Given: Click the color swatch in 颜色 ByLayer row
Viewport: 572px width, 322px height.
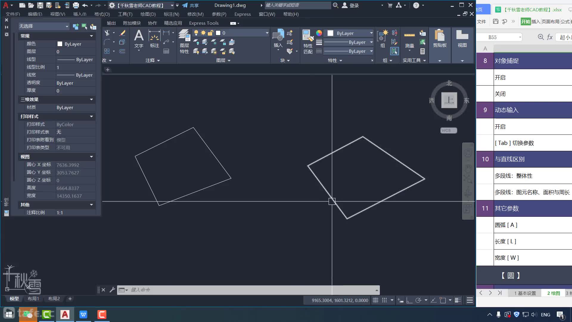Looking at the screenshot, I should (60, 44).
